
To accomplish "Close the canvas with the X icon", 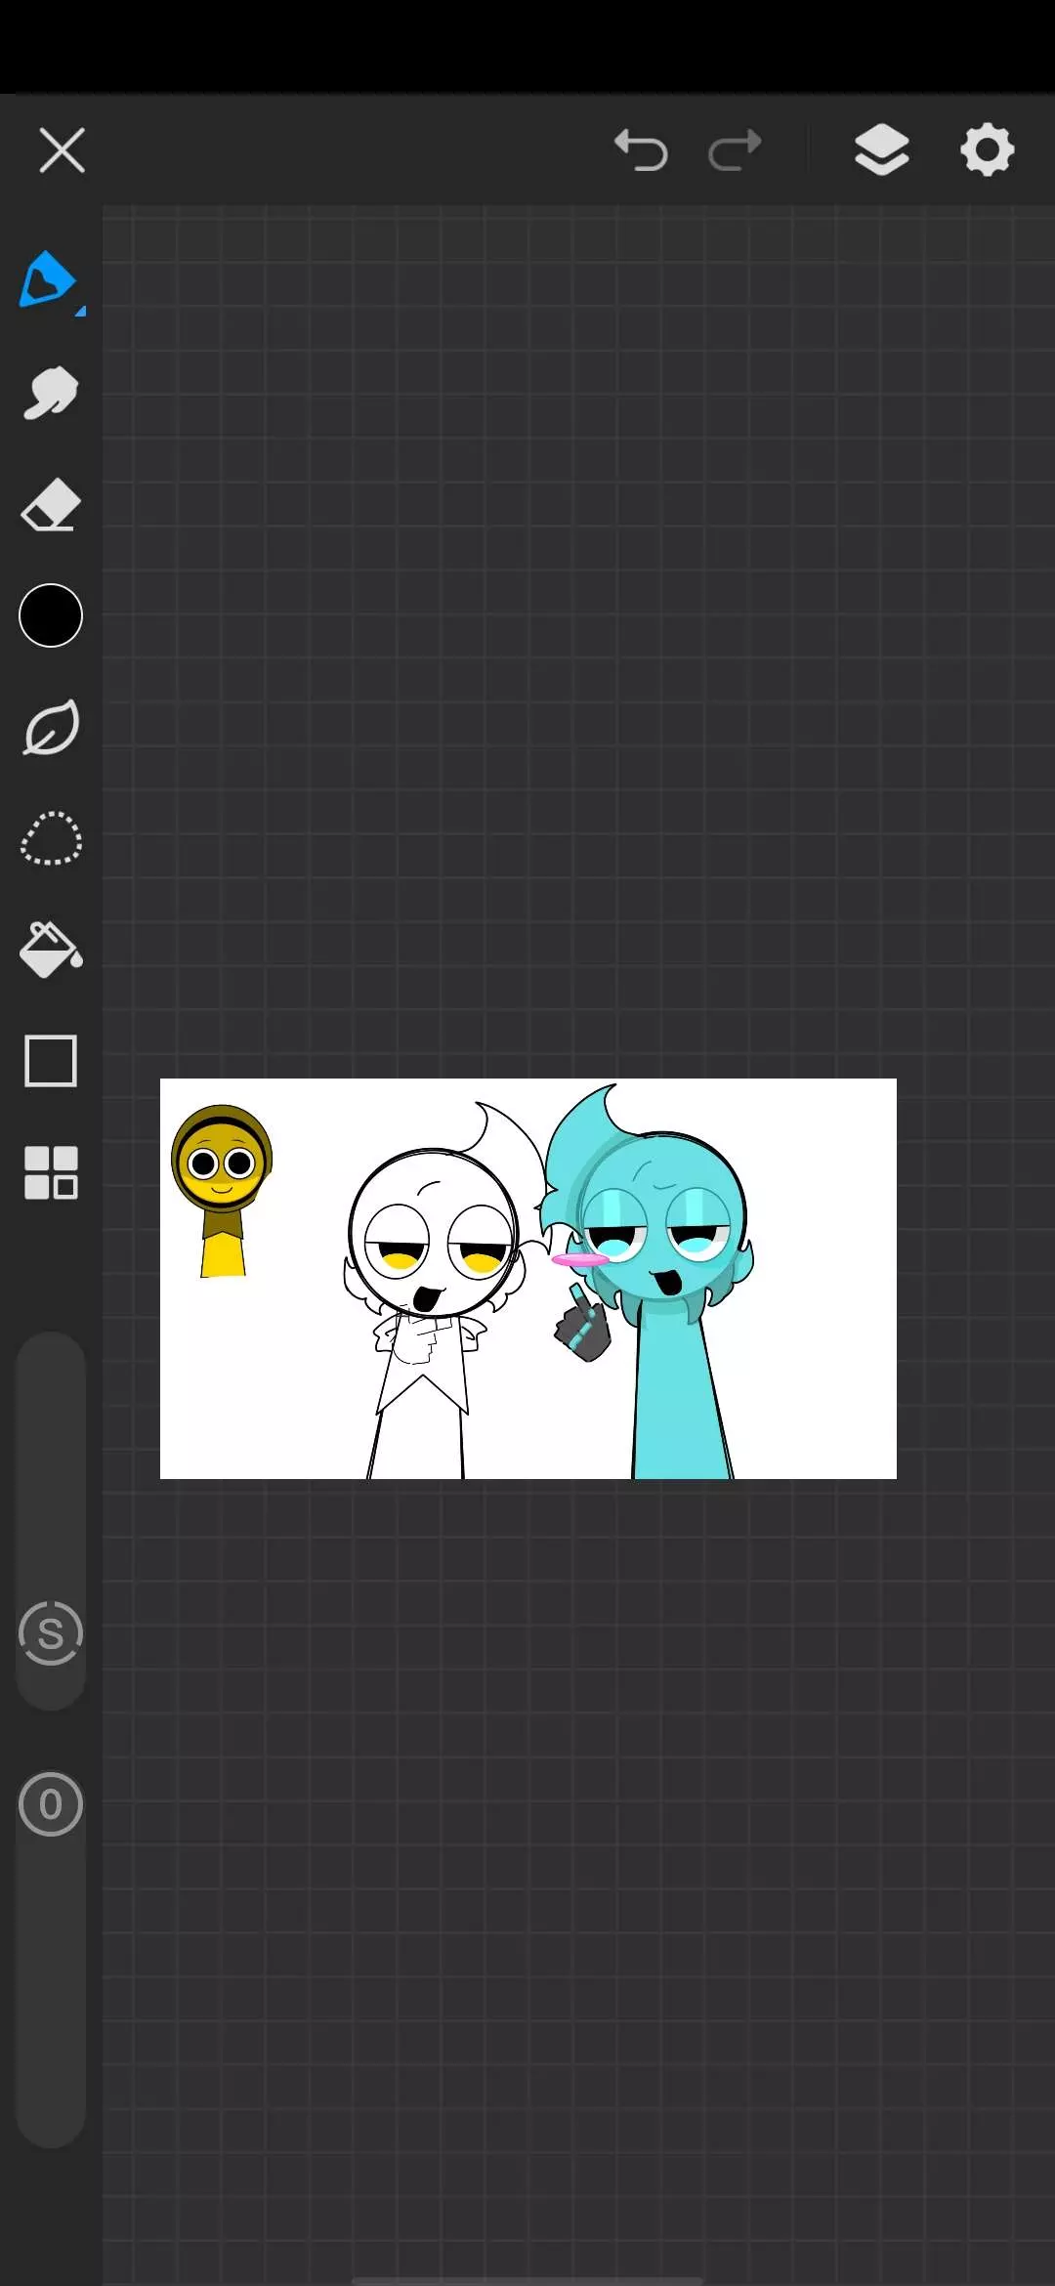I will coord(62,150).
